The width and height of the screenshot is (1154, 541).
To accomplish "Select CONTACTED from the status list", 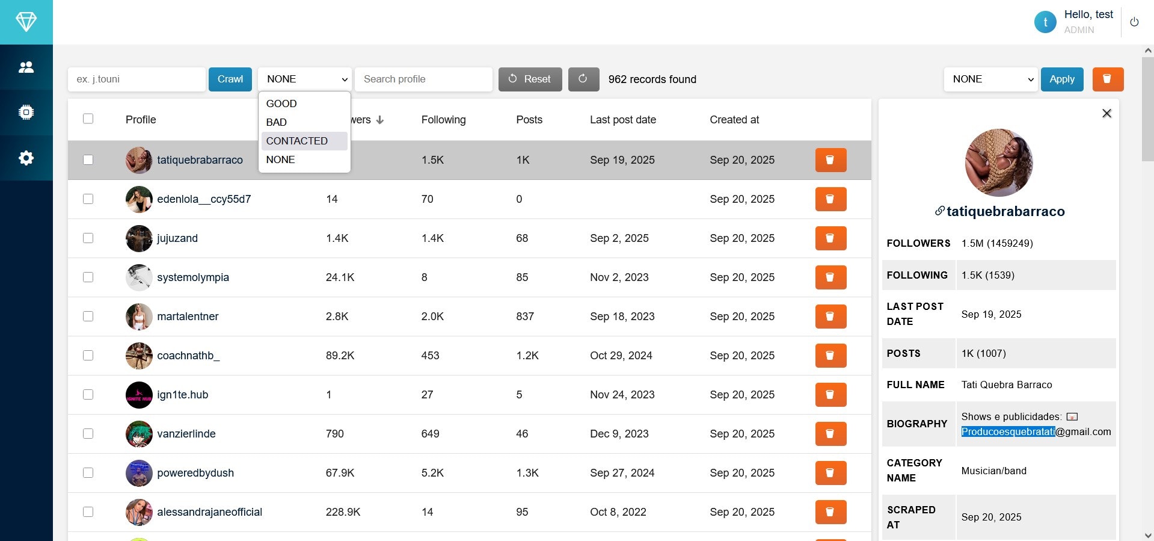I will click(304, 141).
